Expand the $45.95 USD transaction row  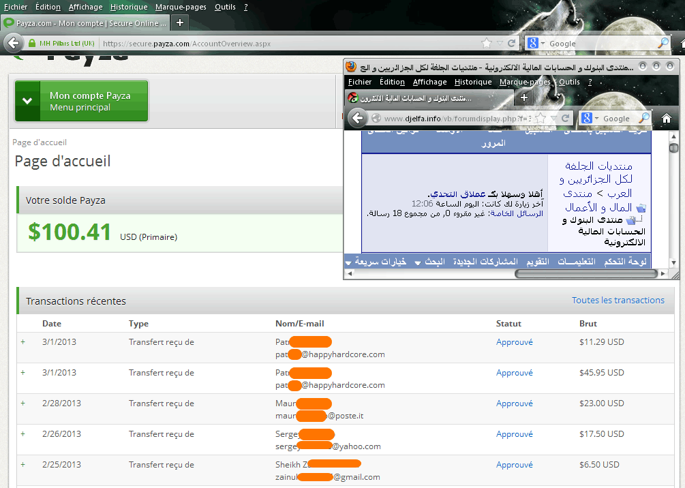point(22,372)
